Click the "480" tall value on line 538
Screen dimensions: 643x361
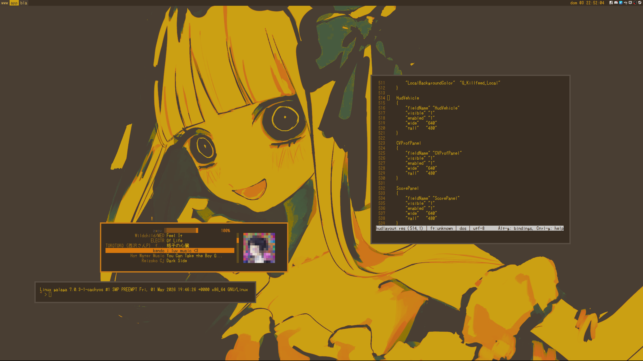(431, 218)
